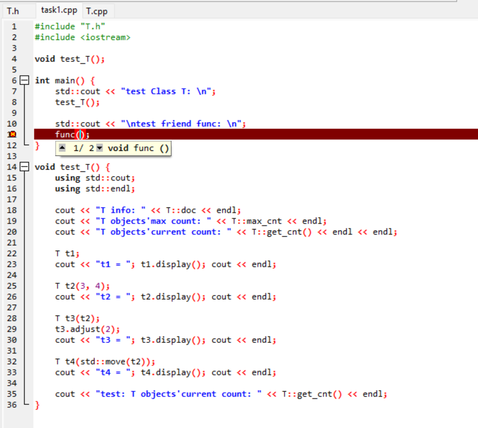478x428 pixels.
Task: Click 'T::get_cnt()' on line 20
Action: 282,232
